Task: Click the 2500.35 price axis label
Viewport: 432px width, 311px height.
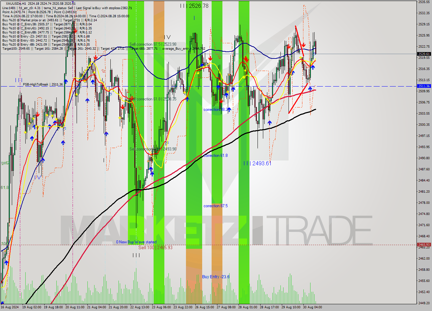Action: 424,124
